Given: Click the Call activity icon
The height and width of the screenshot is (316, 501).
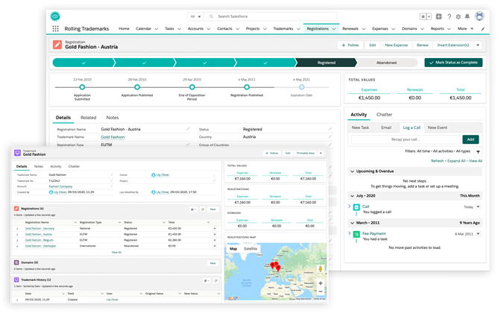Looking at the screenshot, I should 356,207.
